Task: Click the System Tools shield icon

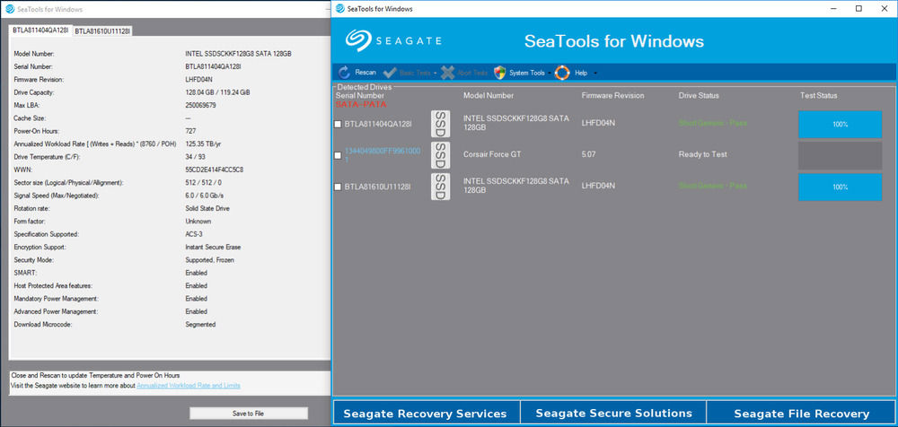Action: tap(500, 73)
